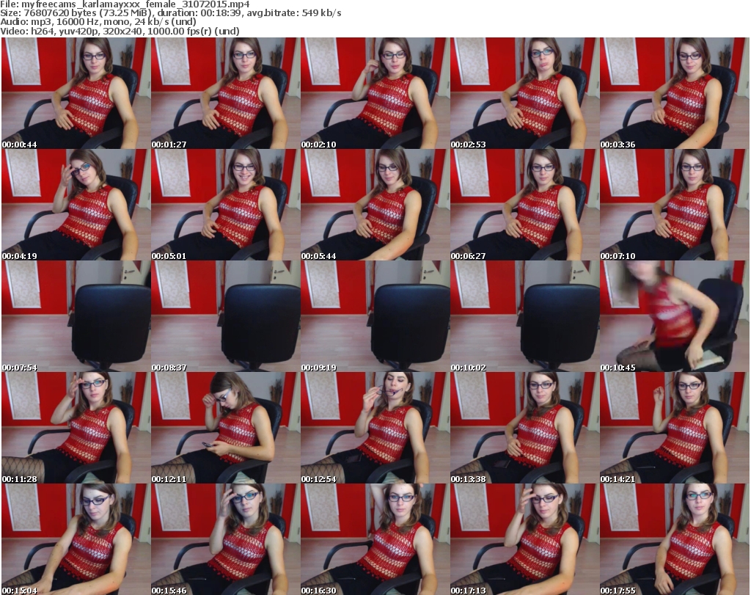Select the thumbnail stamped 00:02:10

point(375,93)
